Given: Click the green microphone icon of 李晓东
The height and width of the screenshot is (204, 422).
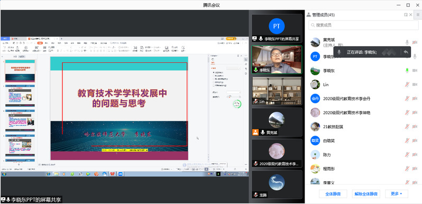Looking at the screenshot, I should (x=407, y=70).
